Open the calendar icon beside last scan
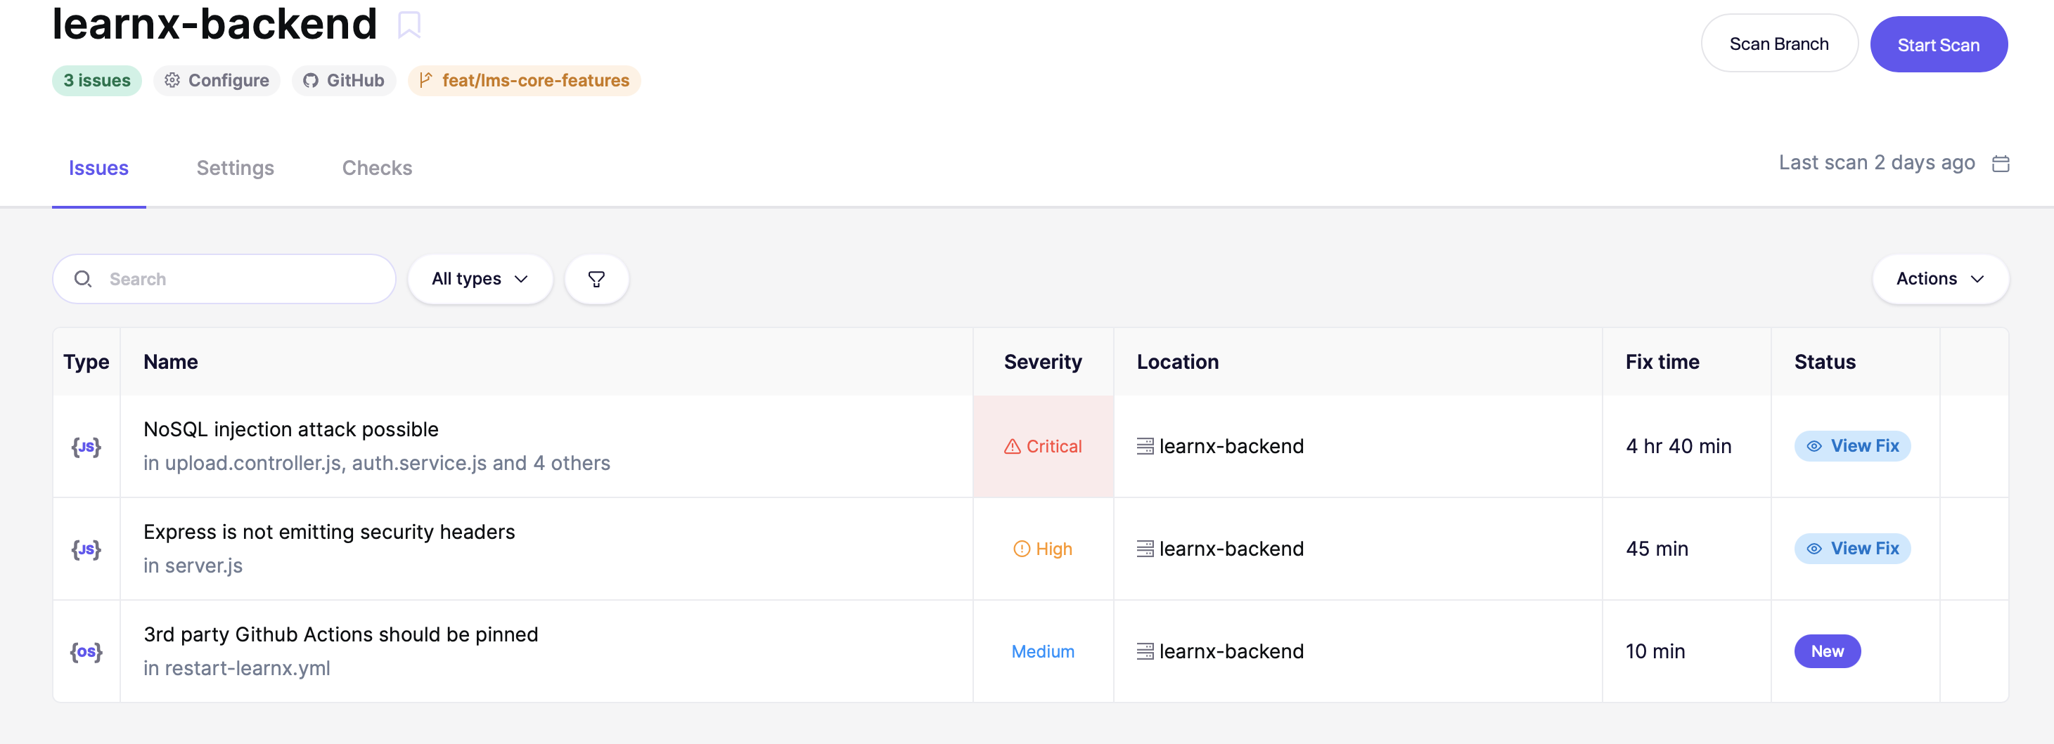 pyautogui.click(x=2000, y=163)
